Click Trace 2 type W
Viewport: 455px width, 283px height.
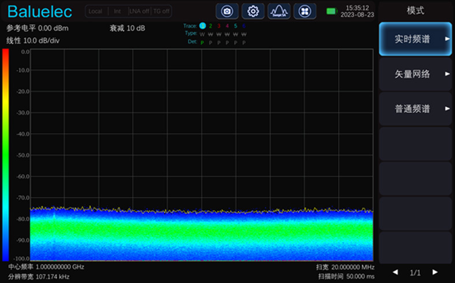(x=211, y=35)
